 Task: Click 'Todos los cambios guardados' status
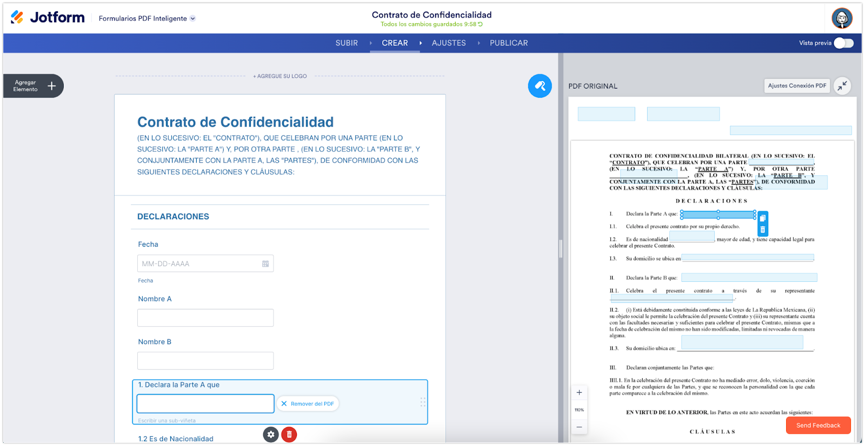coord(428,24)
